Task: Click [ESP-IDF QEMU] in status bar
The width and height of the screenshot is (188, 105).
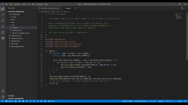Action: pyautogui.click(x=128, y=101)
